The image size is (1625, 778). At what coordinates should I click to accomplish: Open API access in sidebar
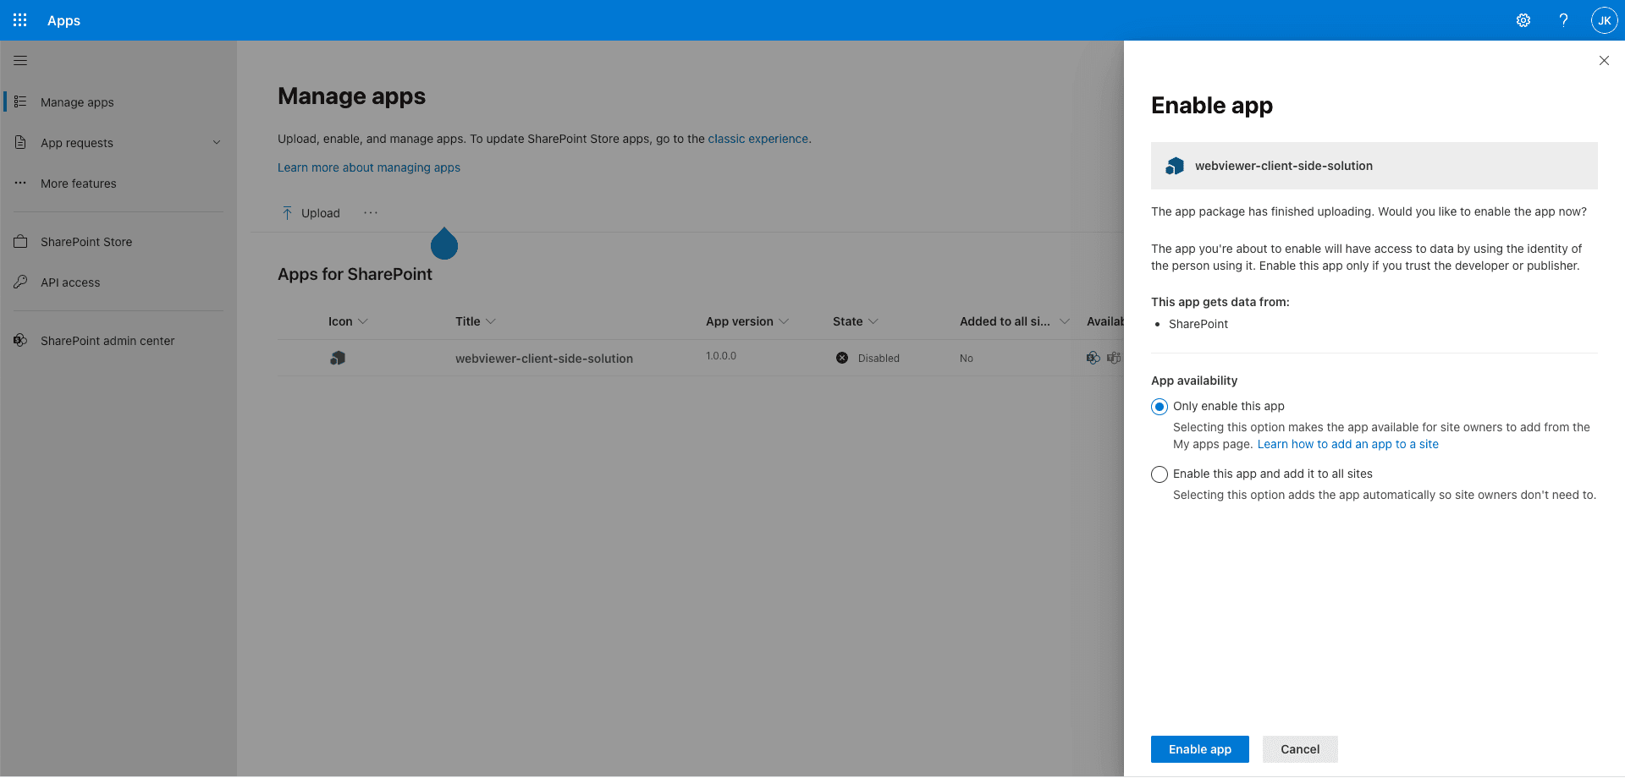point(70,282)
